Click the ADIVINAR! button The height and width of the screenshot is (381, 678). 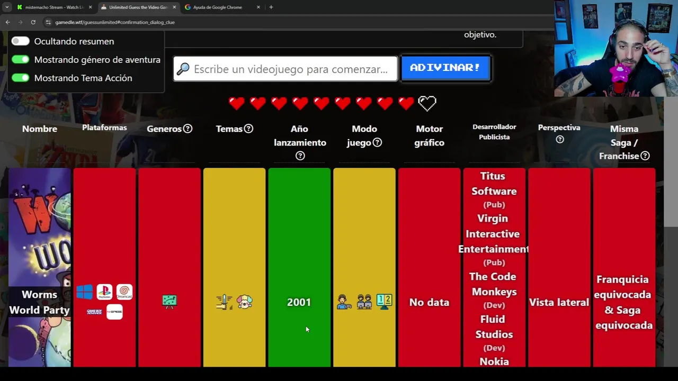tap(445, 68)
